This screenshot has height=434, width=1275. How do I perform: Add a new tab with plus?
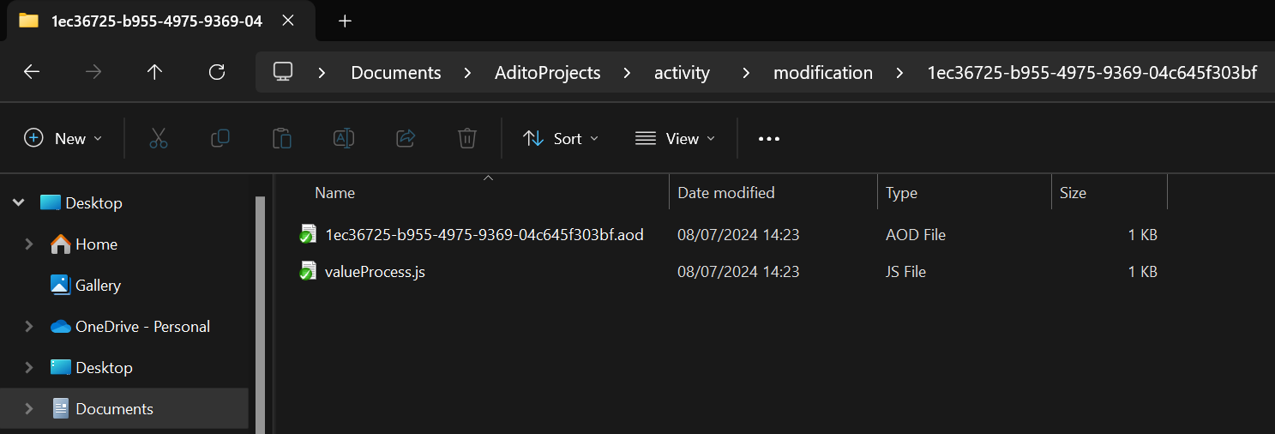pyautogui.click(x=345, y=21)
